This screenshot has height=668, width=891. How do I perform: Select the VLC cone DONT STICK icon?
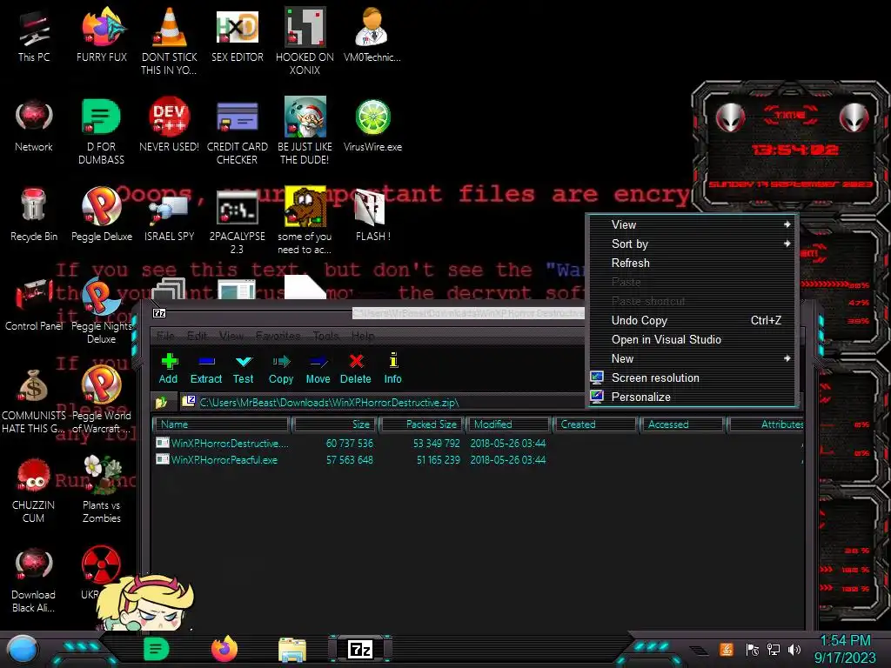(x=170, y=42)
